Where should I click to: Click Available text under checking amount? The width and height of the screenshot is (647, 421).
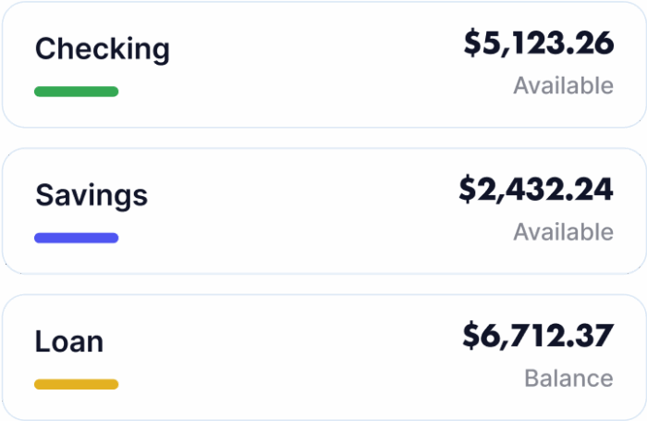click(x=563, y=86)
